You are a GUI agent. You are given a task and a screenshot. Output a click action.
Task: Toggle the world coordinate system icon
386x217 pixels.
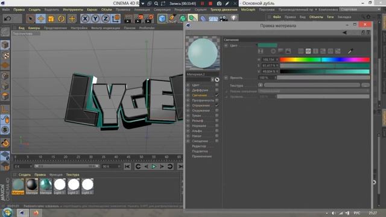pyautogui.click(x=116, y=19)
